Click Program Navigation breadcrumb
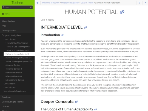 70,3
